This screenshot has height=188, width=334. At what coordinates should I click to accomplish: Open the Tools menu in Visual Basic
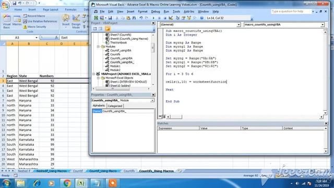point(176,11)
